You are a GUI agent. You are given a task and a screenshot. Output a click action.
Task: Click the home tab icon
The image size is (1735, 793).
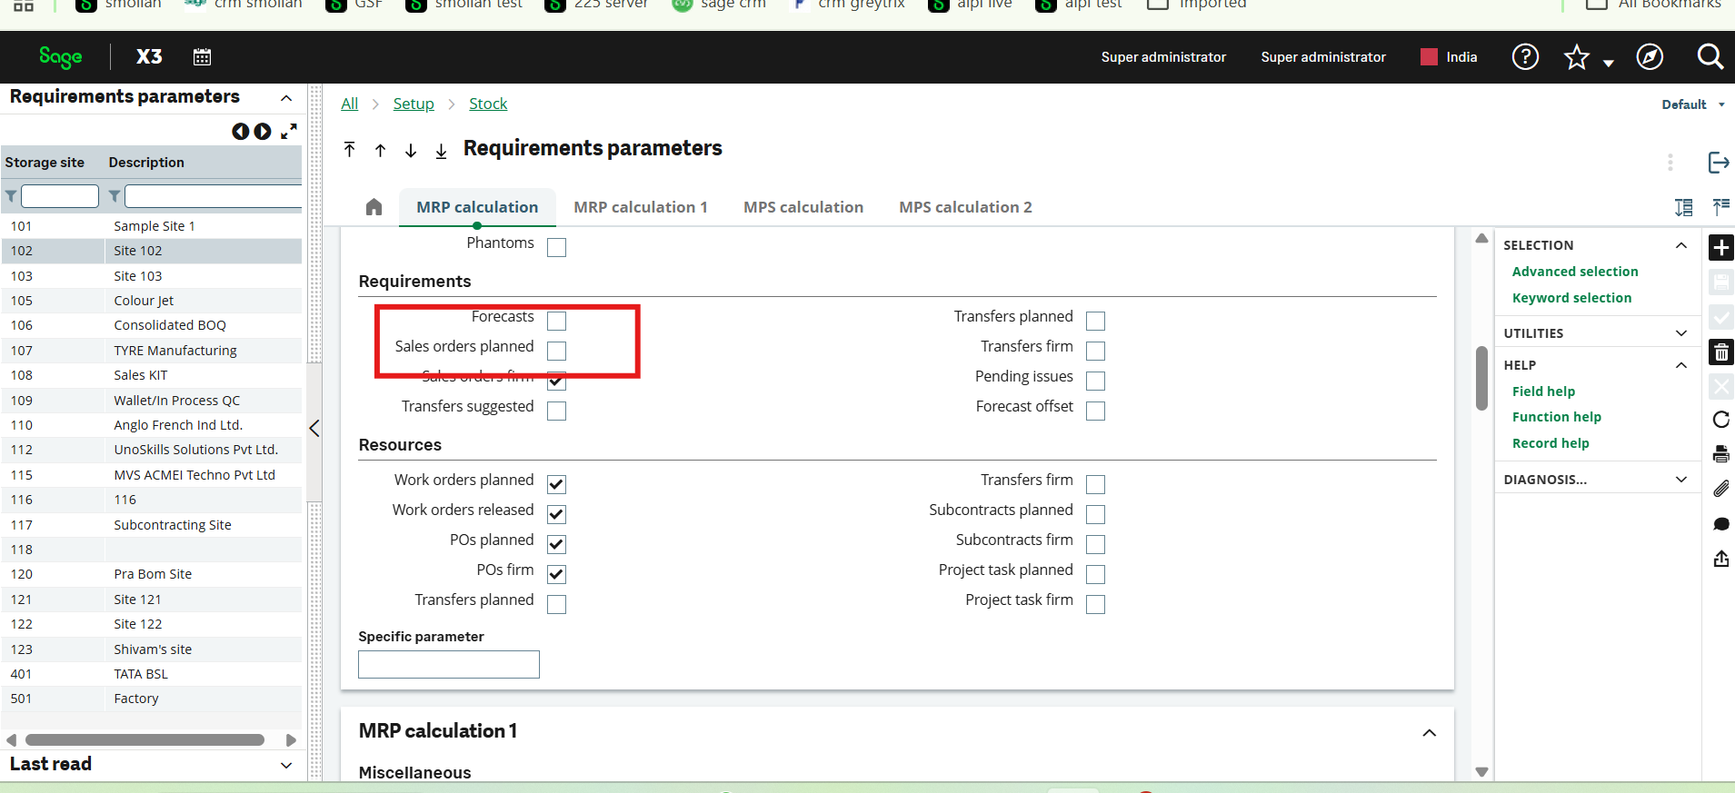(x=374, y=207)
